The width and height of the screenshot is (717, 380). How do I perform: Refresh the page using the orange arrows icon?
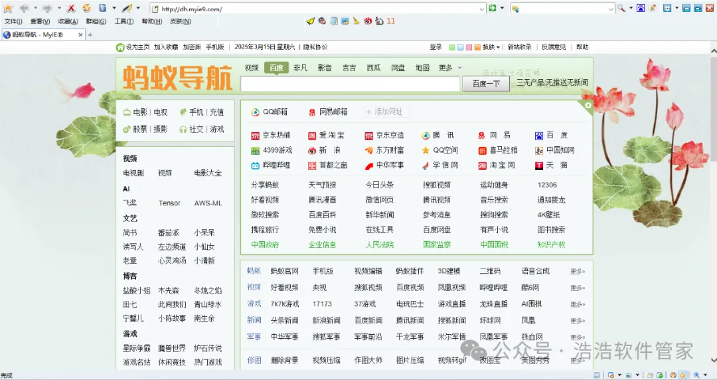point(86,8)
